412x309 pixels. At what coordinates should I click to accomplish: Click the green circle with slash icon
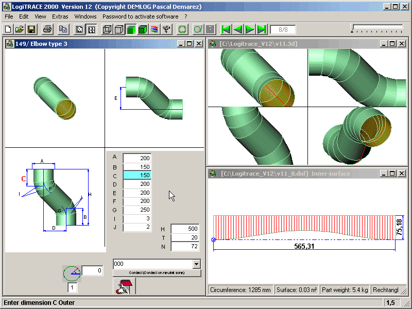tap(198, 29)
